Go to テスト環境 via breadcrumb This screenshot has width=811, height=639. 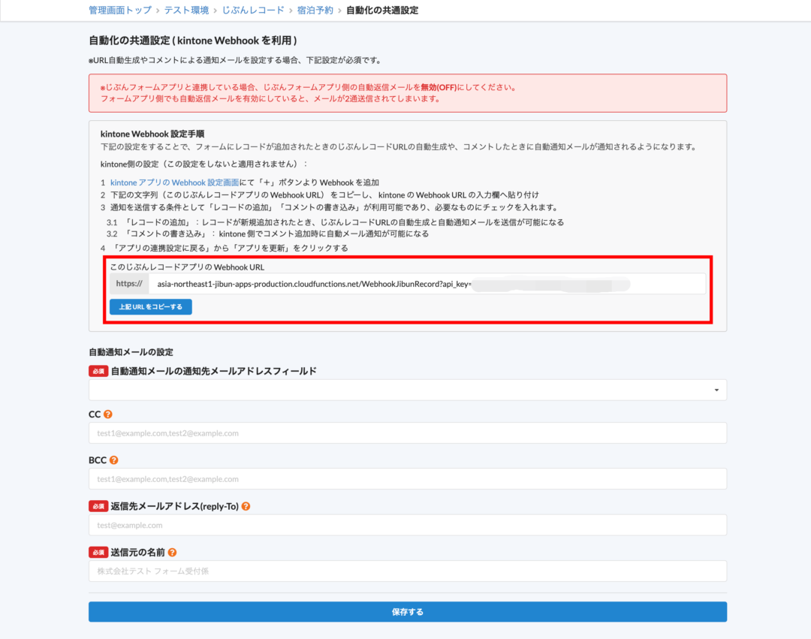click(x=186, y=10)
